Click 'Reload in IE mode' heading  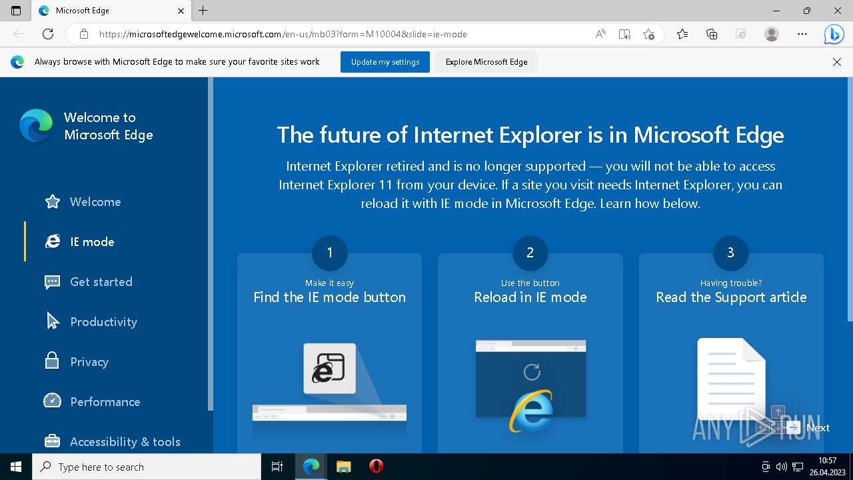(x=530, y=297)
